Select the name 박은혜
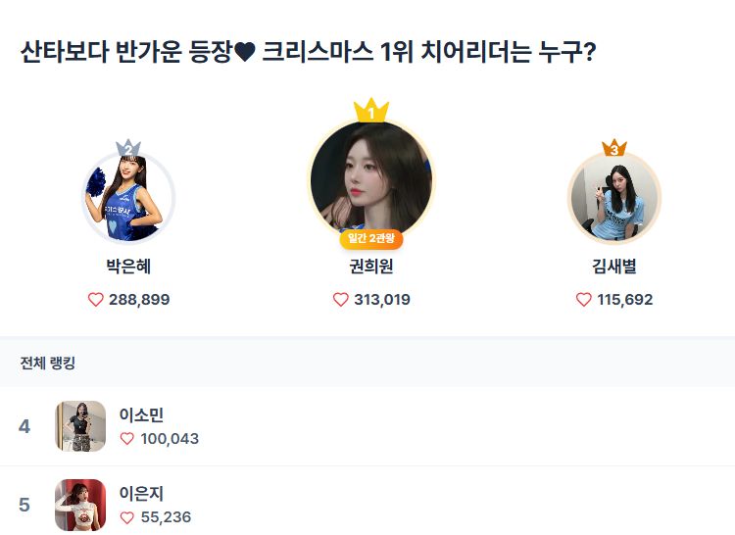 click(128, 267)
